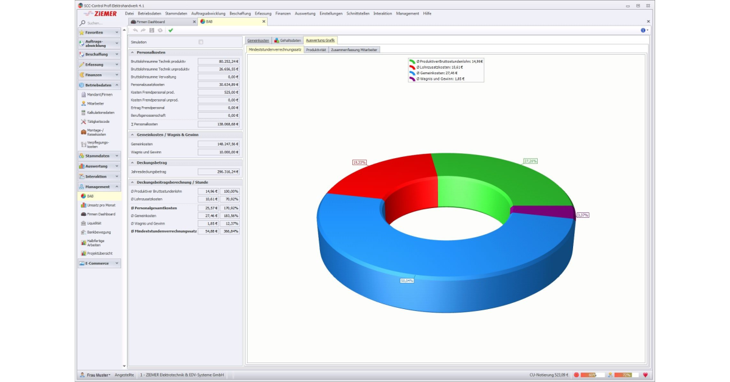Click the blue info icon at top right
Screen dimensions: 730x382
tap(643, 30)
